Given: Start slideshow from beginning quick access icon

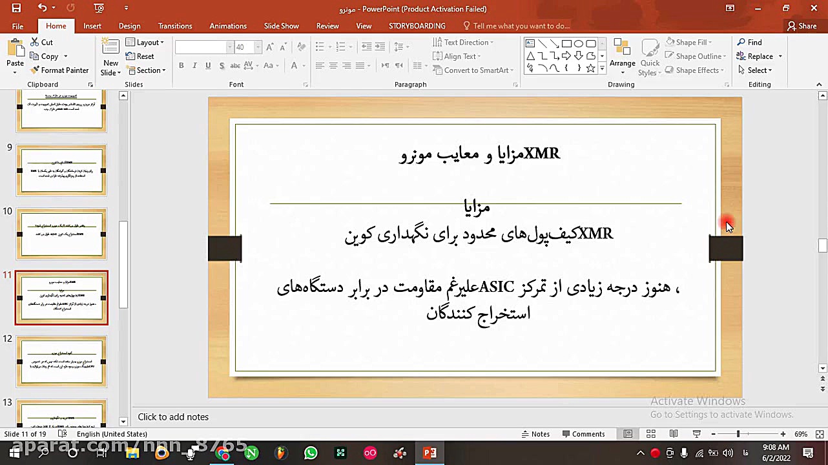Looking at the screenshot, I should (98, 8).
